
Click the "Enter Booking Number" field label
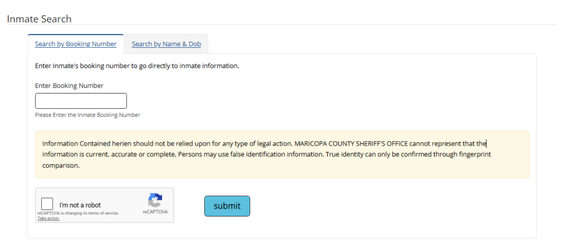point(69,86)
